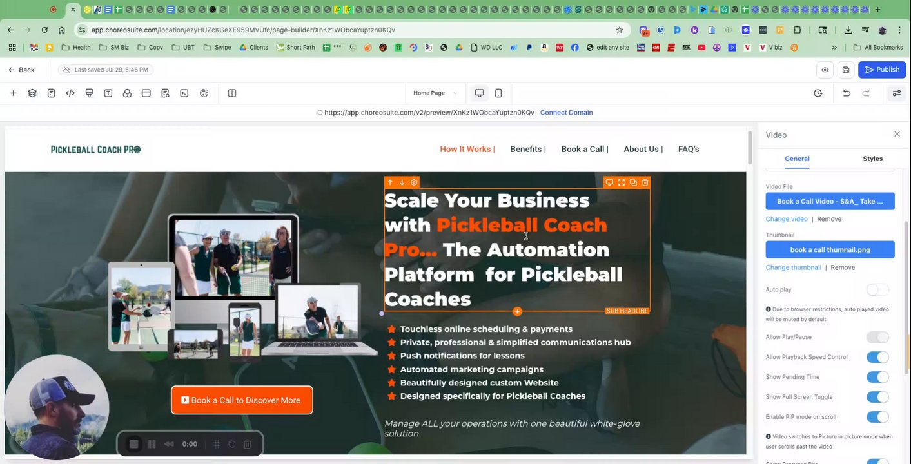This screenshot has width=911, height=464.
Task: Open the Home Page dropdown
Action: click(x=435, y=93)
